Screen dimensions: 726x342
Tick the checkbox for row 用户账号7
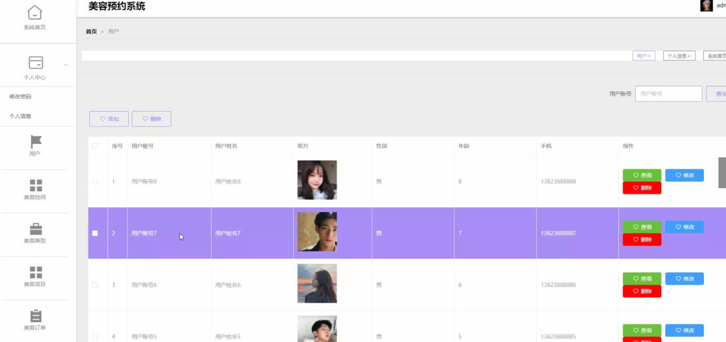[x=95, y=234]
